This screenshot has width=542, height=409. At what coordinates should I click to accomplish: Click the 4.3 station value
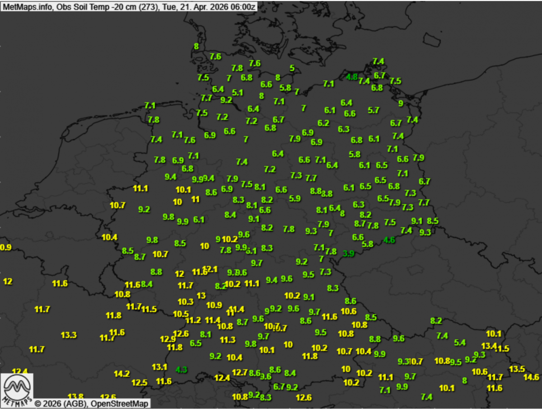coord(182,369)
